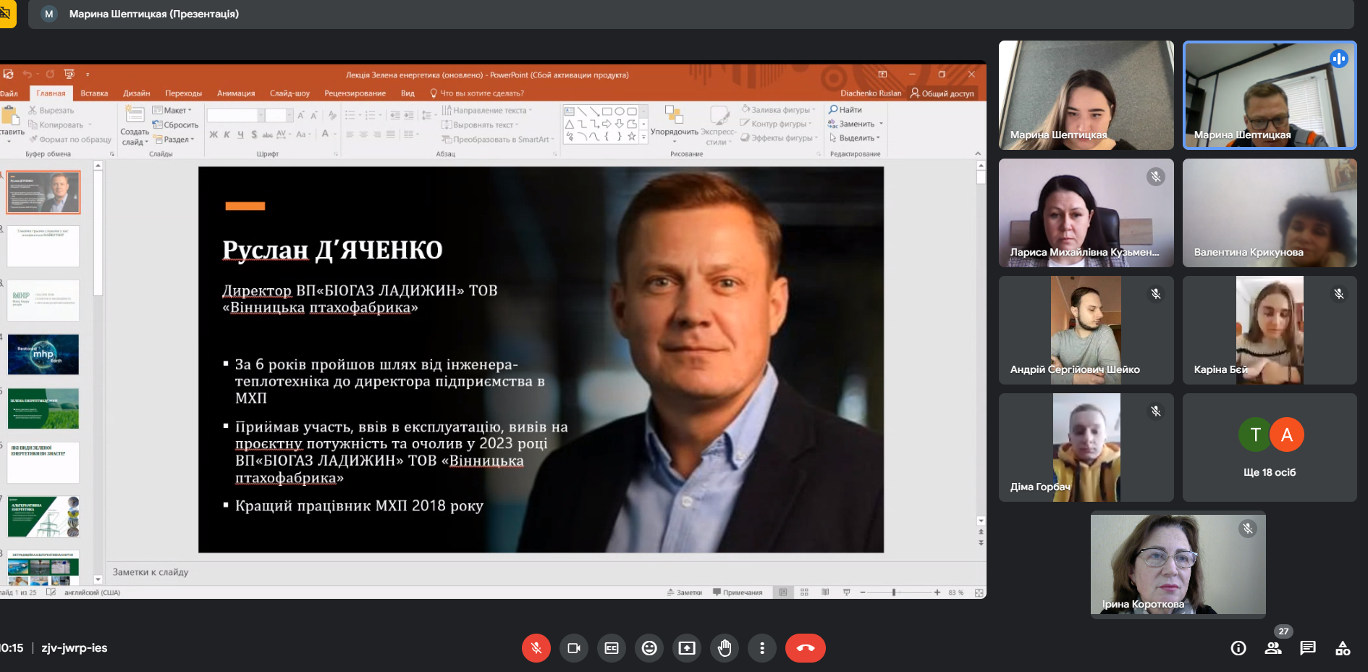Open the Переходы ribbon tab
The image size is (1368, 672).
pyautogui.click(x=183, y=93)
